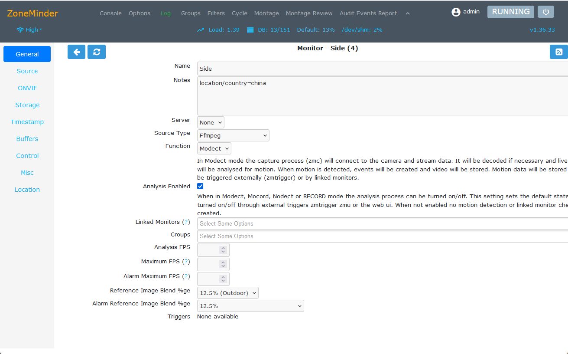Switch to the Source tab

click(27, 71)
